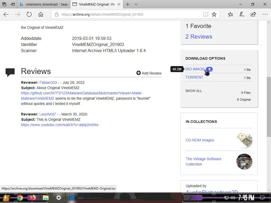Click the address bar URL
This screenshot has height=203, width=271.
(x=102, y=14)
